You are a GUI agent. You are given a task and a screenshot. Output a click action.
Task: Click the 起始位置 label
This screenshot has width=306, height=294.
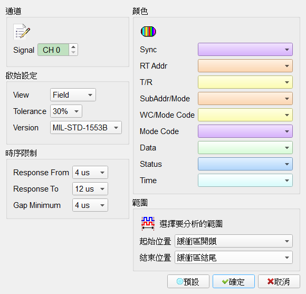pos(155,241)
